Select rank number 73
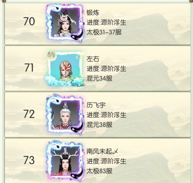Viewport: 193px width, 183px height. [29, 160]
